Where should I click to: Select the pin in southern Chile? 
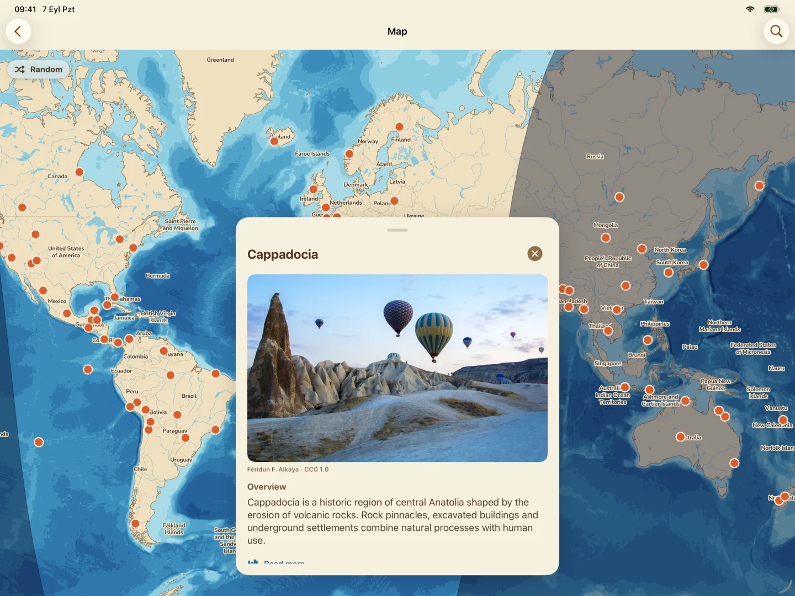[135, 524]
